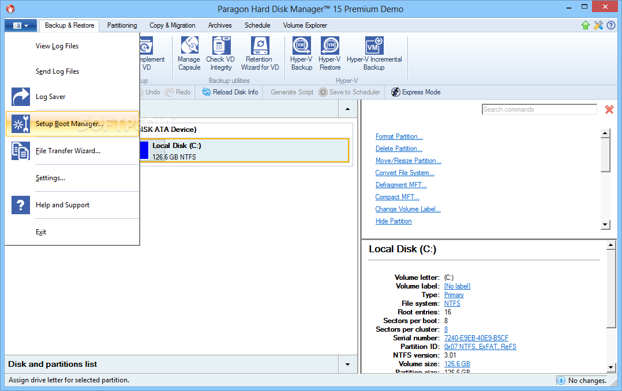Select the Local Disk (C:) partition block

click(245, 151)
